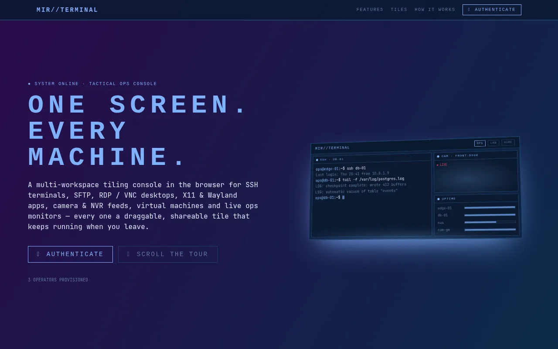Open the How It Works nav link
This screenshot has width=558, height=349.
click(435, 10)
